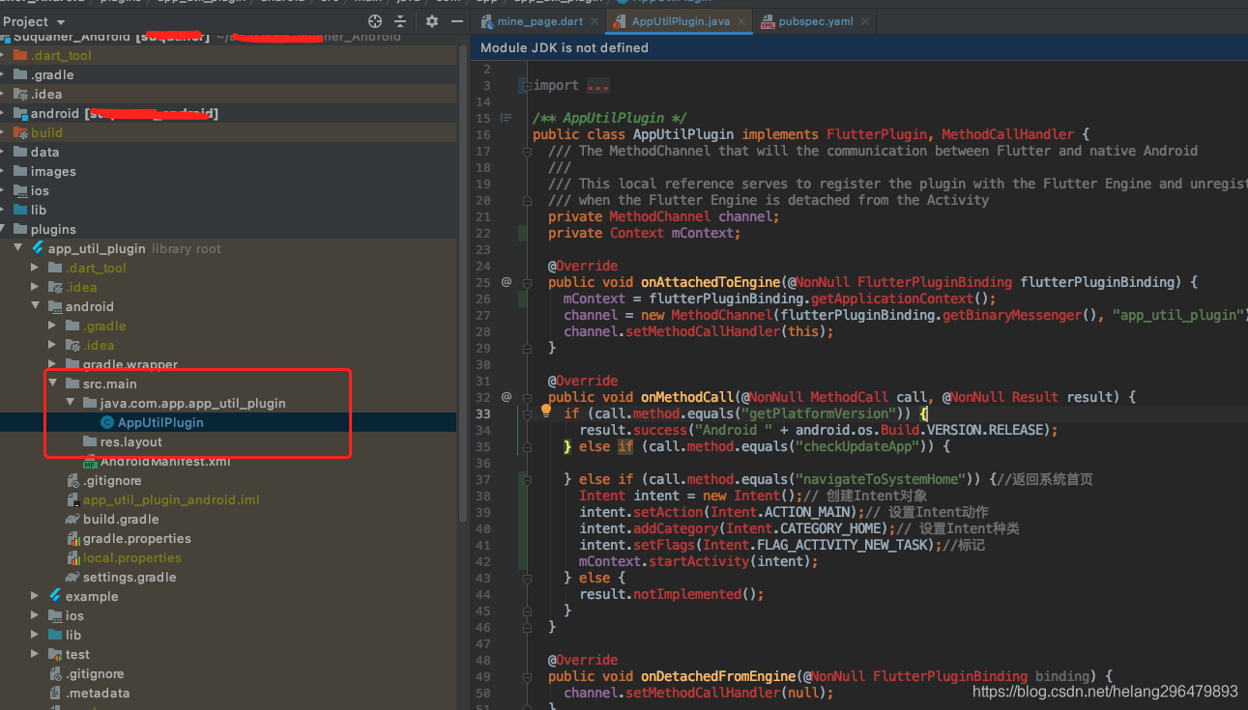The width and height of the screenshot is (1248, 710).
Task: Click line number 36 in the gutter
Action: (483, 463)
